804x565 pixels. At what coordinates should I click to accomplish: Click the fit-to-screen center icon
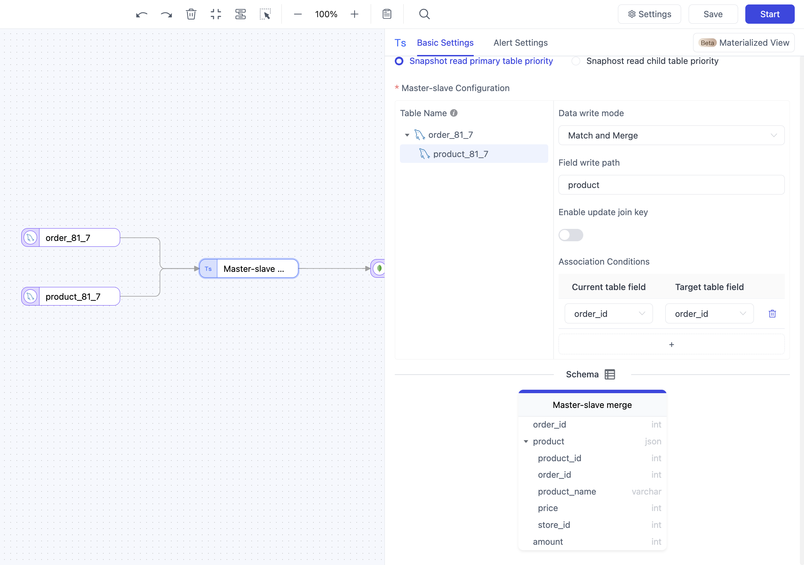click(216, 14)
